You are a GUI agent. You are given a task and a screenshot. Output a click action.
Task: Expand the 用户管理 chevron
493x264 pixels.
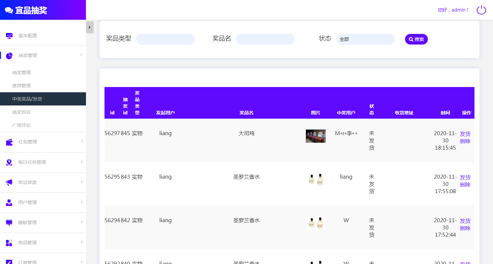pyautogui.click(x=82, y=202)
